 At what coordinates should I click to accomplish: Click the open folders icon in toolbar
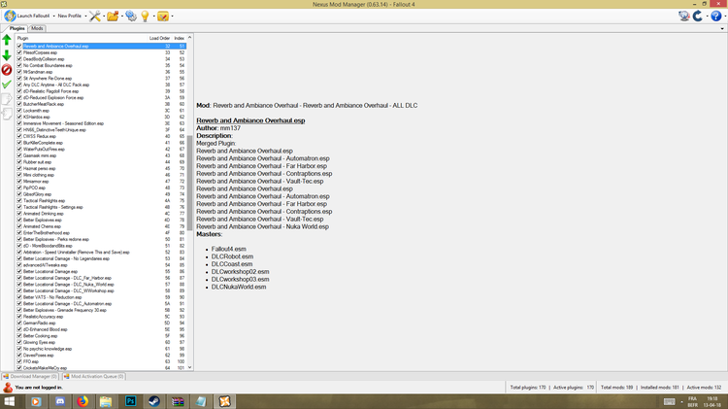[x=113, y=16]
